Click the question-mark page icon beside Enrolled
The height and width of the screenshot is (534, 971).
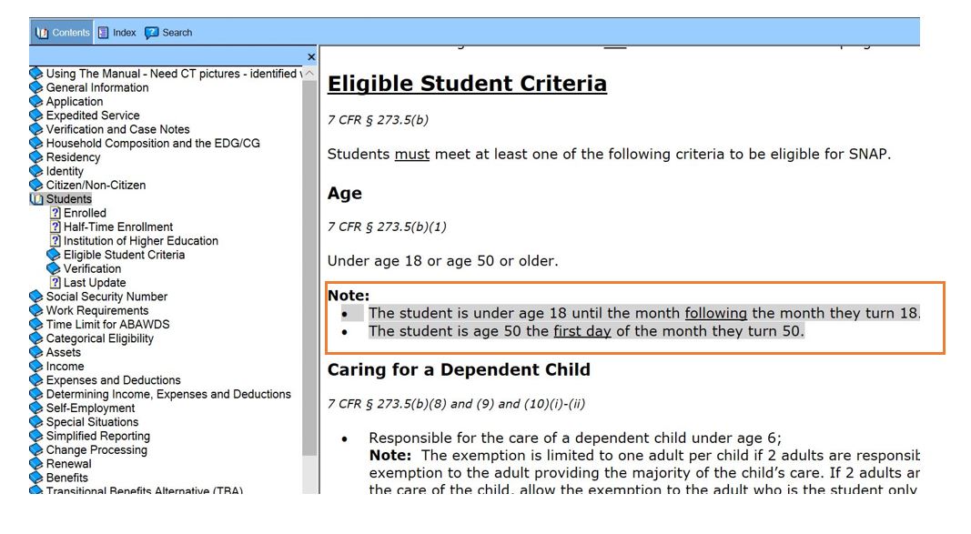click(56, 213)
